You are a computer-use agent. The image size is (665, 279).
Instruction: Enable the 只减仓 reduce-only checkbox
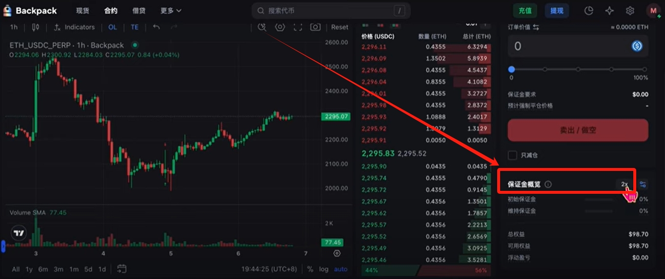(x=512, y=155)
